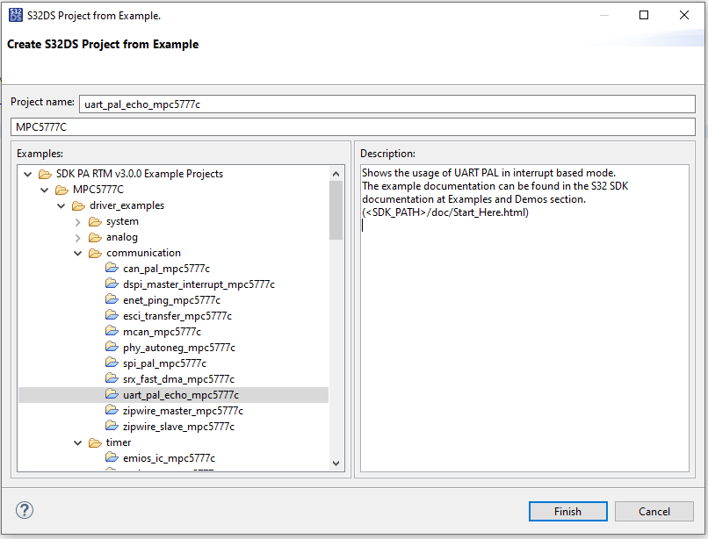The width and height of the screenshot is (708, 539).
Task: Click the mcan_mpc5777c project icon
Action: click(x=112, y=332)
